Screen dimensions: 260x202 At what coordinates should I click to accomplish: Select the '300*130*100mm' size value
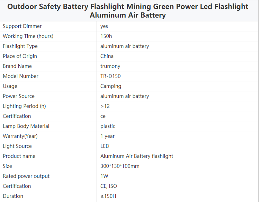coord(120,166)
